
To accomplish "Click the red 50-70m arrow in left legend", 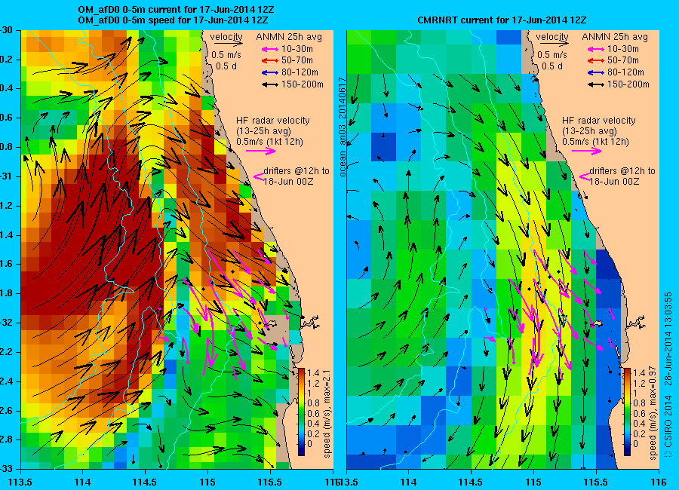I will tap(270, 60).
